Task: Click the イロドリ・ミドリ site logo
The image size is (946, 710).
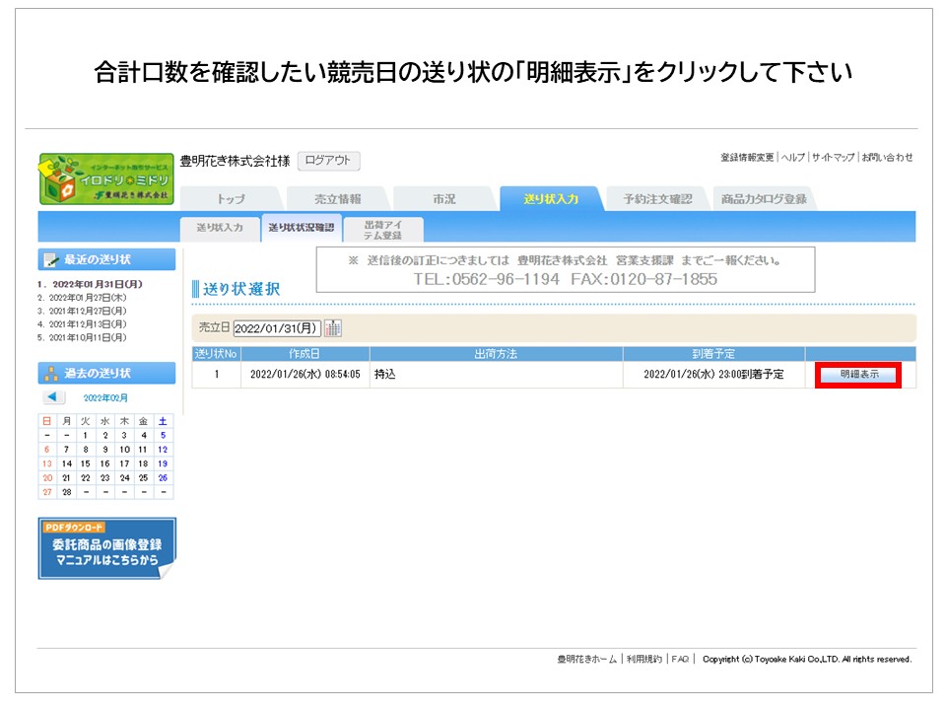Action: 106,178
